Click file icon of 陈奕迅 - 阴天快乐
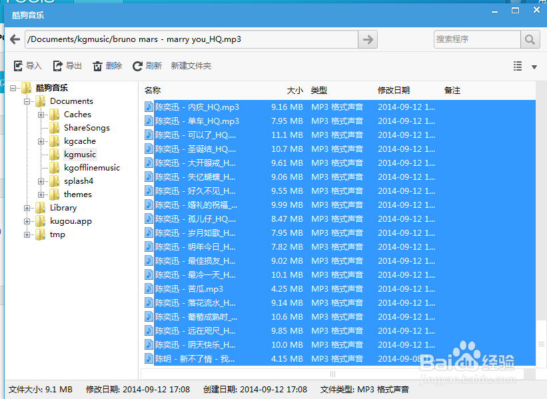This screenshot has width=547, height=399. pyautogui.click(x=149, y=344)
